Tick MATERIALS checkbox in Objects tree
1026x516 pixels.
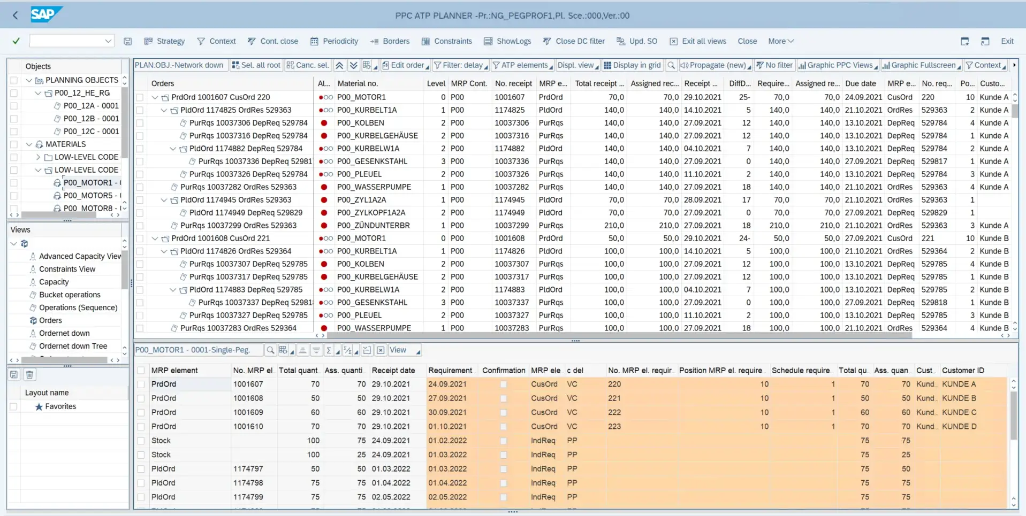point(14,144)
